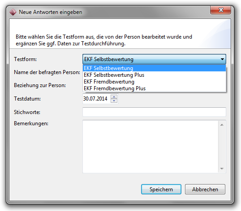Decrease Testdatum with the down spinner arrow
Image resolution: width=241 pixels, height=211 pixels.
[114, 101]
